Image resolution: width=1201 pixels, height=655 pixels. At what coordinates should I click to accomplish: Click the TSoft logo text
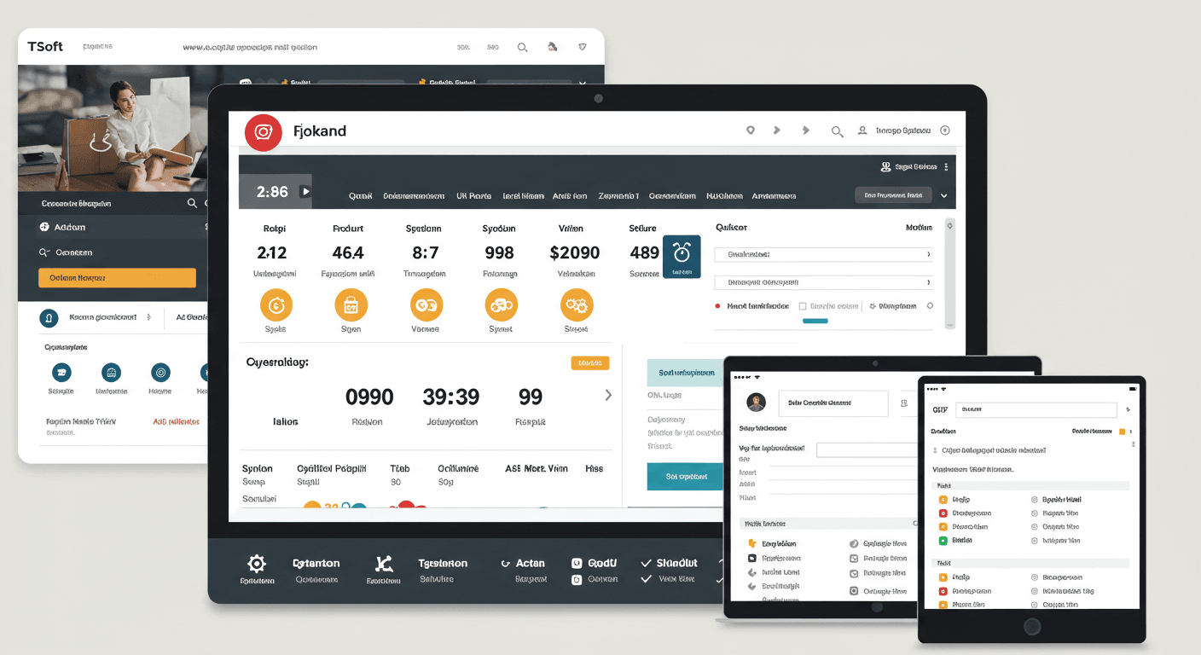[45, 47]
